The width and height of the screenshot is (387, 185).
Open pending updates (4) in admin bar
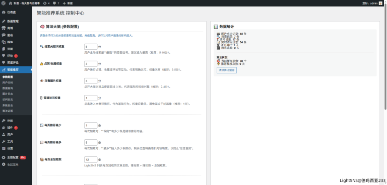pyautogui.click(x=46, y=3)
